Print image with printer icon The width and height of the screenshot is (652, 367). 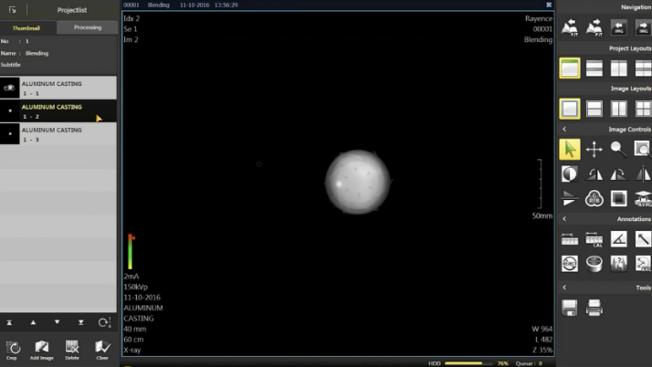click(594, 308)
